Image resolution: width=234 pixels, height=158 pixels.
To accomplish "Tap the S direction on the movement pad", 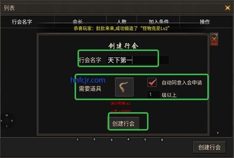I will (x=7, y=126).
